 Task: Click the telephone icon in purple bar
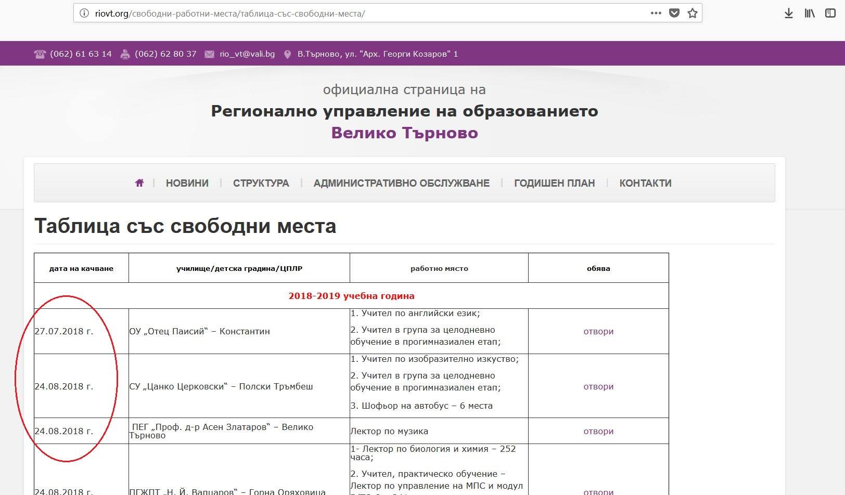(x=40, y=54)
